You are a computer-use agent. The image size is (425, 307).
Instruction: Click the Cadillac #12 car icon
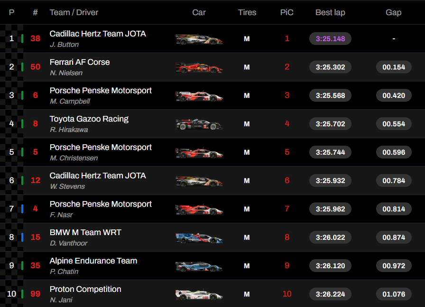199,181
